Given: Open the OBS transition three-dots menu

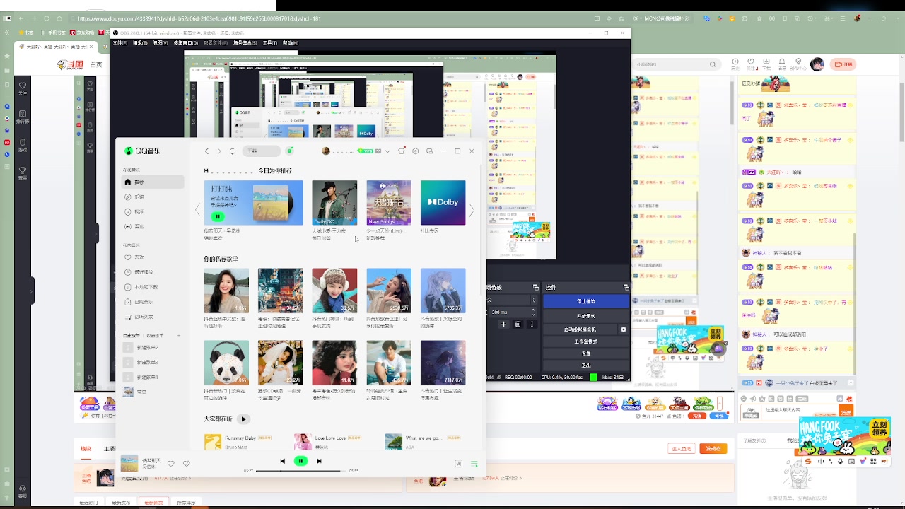Looking at the screenshot, I should (530, 324).
